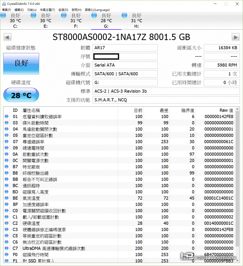
Task: Select raw value 0000000061C
Action: click(x=219, y=142)
